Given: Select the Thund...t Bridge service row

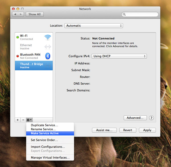Looking at the screenshot, I should [34, 66].
